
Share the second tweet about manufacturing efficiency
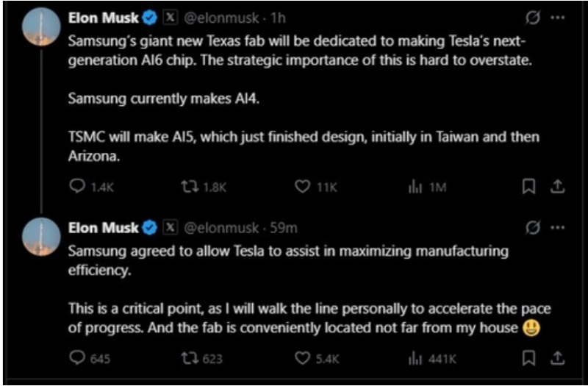[x=557, y=358]
